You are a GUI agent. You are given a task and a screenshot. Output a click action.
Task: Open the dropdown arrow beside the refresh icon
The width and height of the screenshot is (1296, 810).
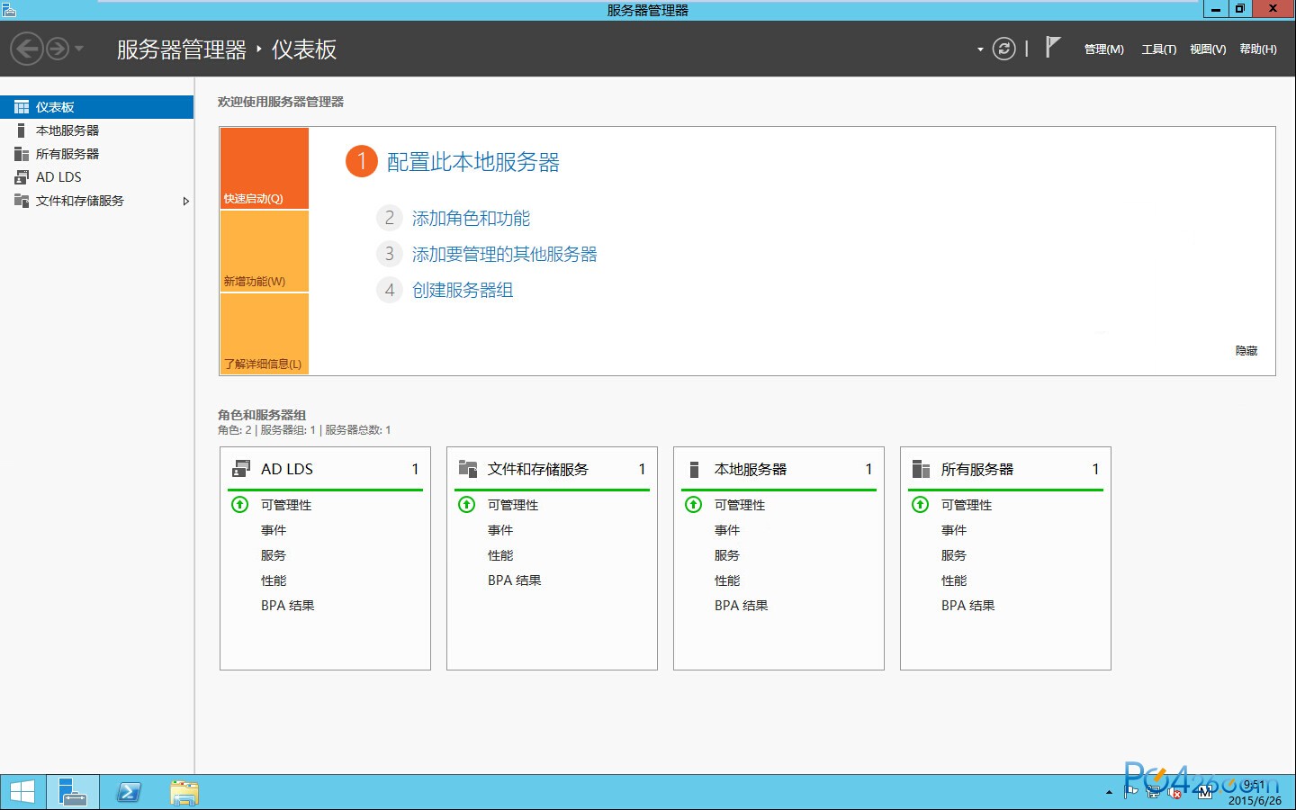click(980, 49)
